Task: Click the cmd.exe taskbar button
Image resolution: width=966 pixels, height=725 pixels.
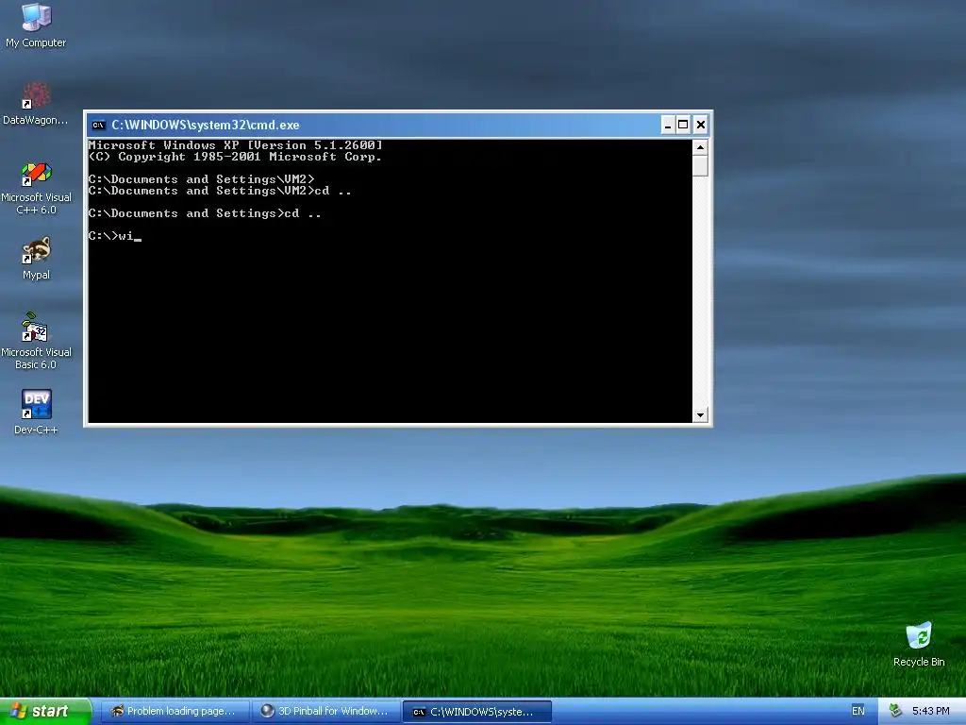Action: (x=476, y=712)
